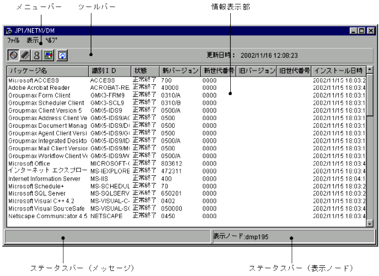Click the version value 40000

click(170, 88)
